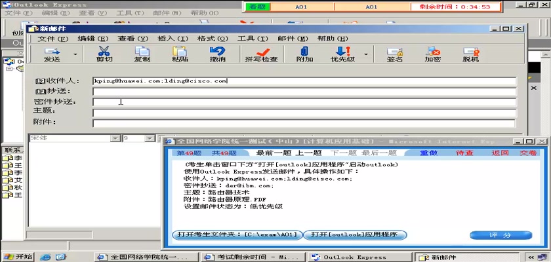The width and height of the screenshot is (551, 262).
Task: Click the 评分 scoring button
Action: pos(501,235)
